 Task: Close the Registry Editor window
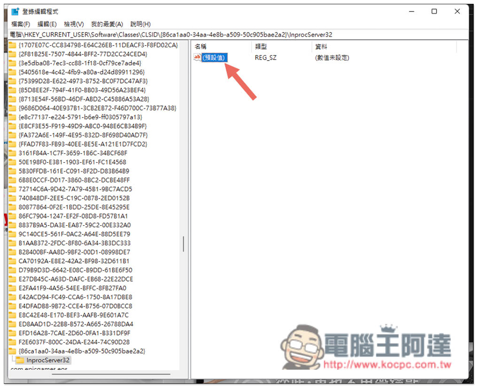[457, 11]
